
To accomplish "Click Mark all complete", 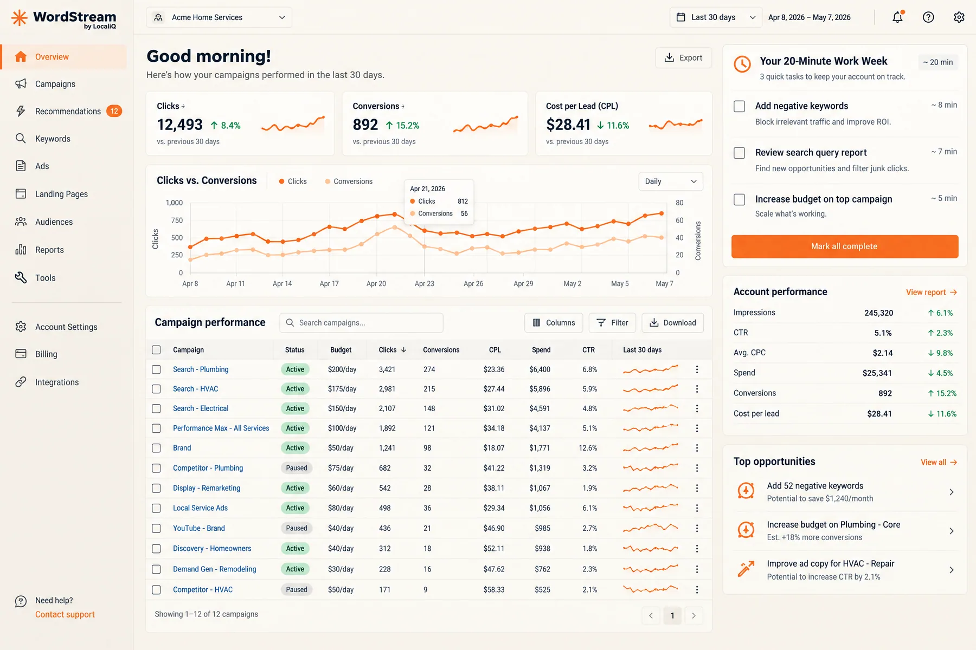I will (844, 246).
